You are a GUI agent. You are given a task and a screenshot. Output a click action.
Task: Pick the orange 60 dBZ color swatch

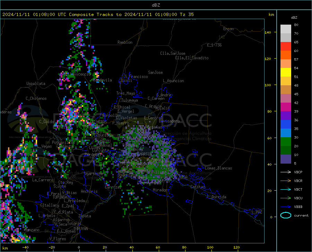[x=286, y=55]
